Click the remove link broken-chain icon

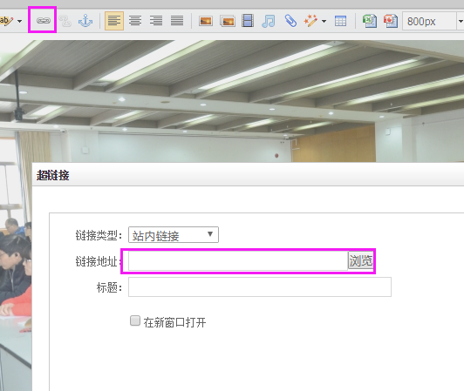[65, 21]
